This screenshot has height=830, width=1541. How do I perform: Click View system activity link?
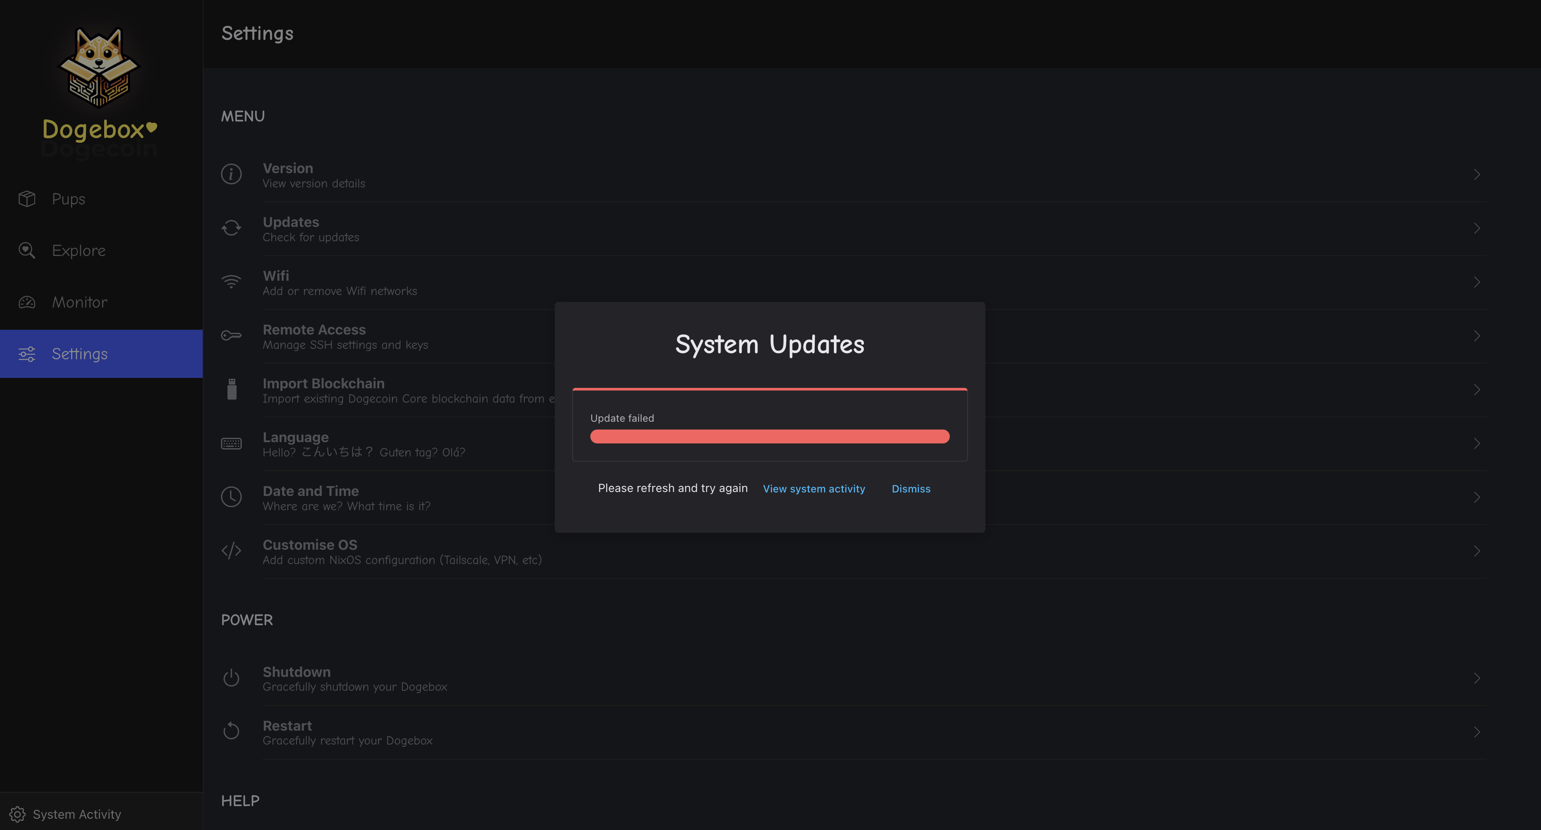813,489
